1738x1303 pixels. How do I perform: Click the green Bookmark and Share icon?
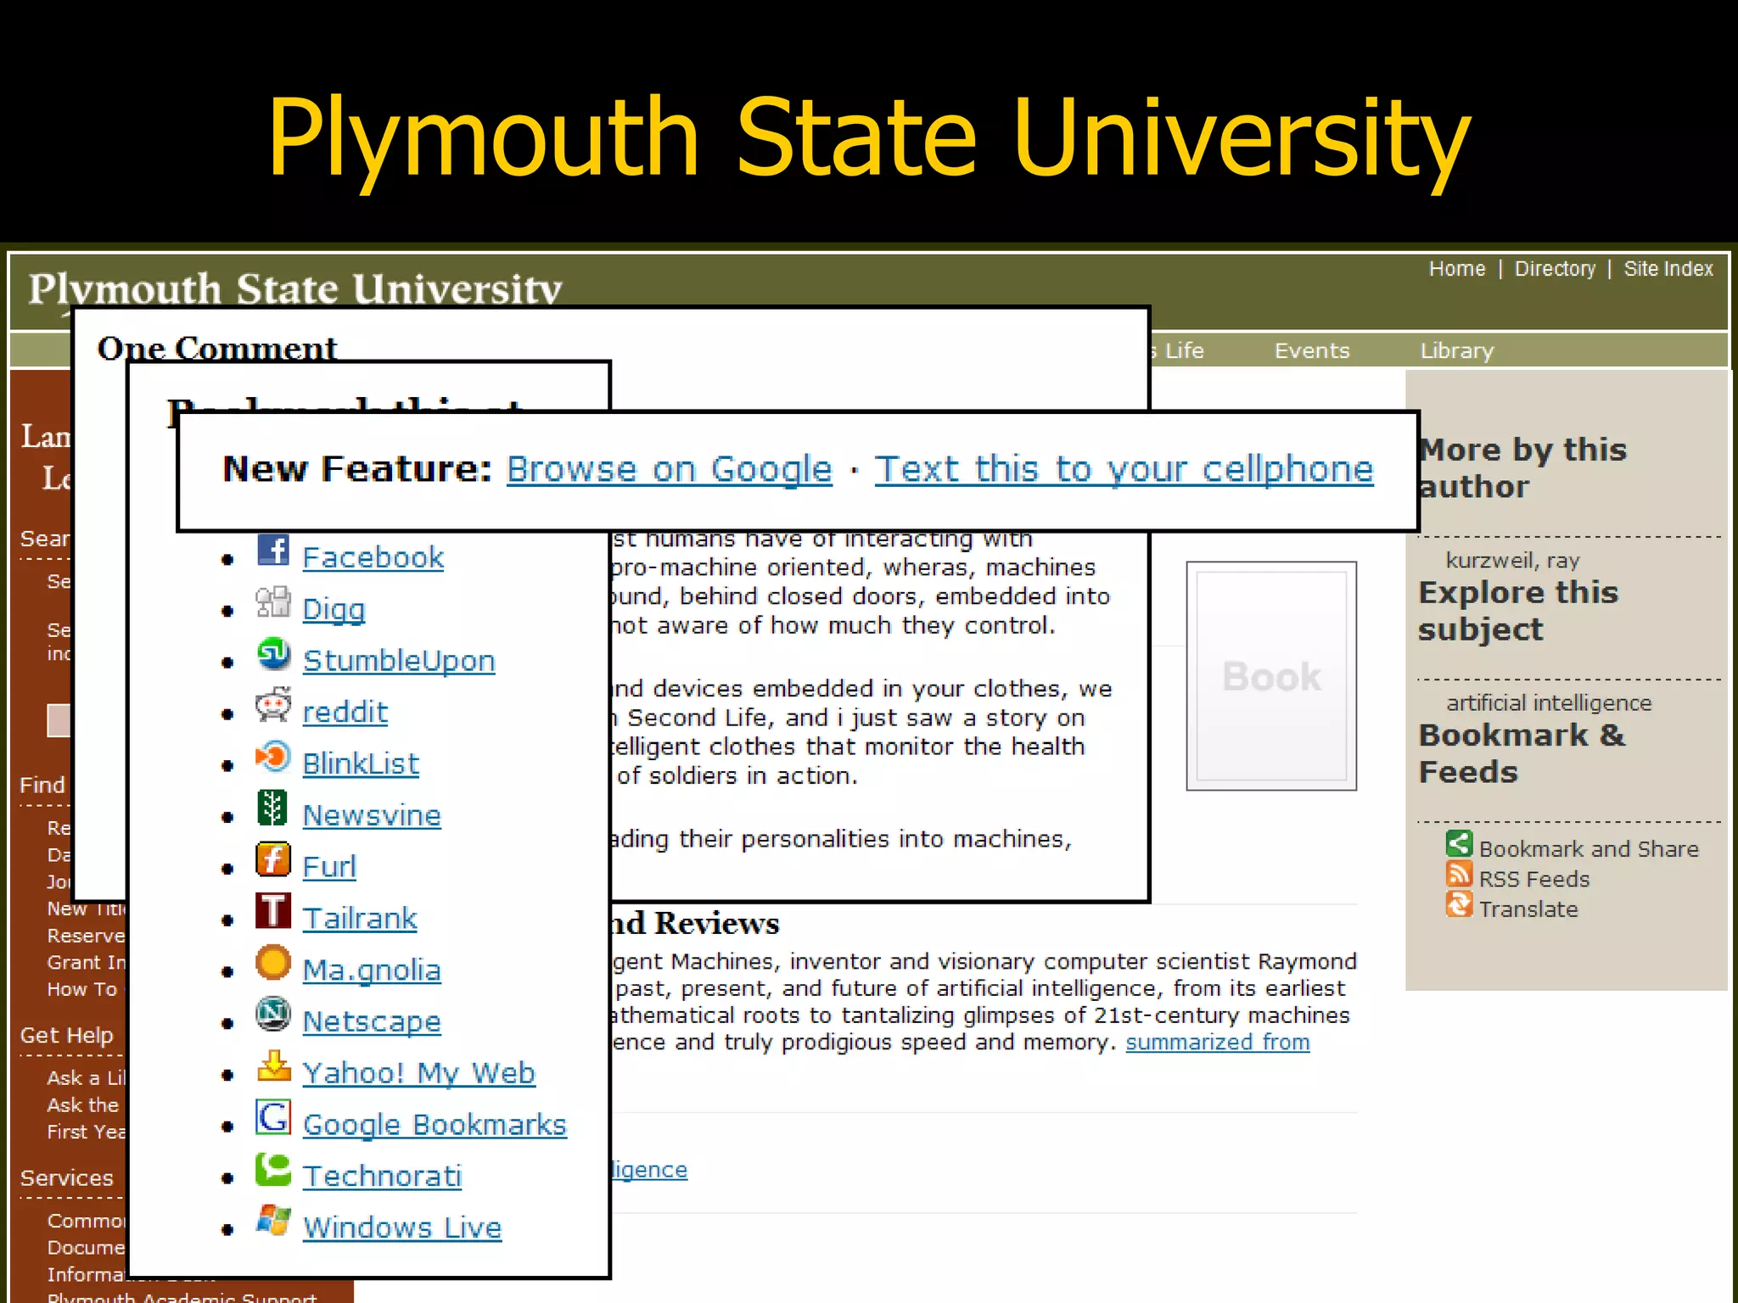tap(1459, 844)
